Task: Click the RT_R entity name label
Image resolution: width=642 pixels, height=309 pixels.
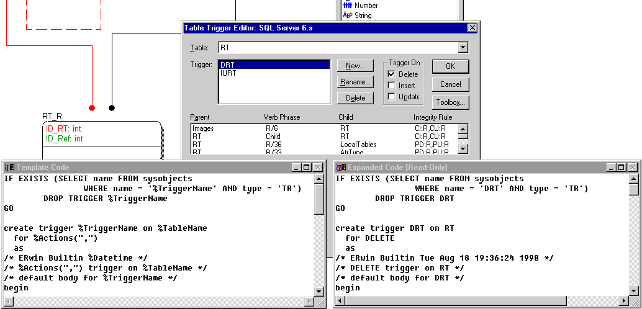Action: (x=52, y=117)
